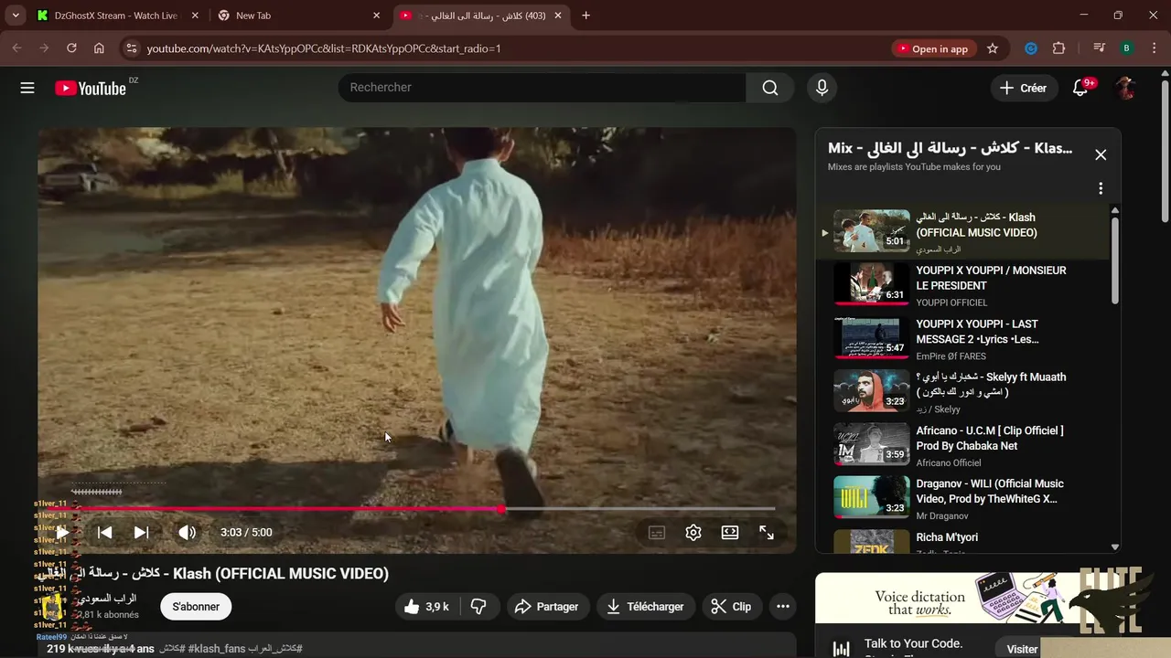Create a Clip from the video
The image size is (1171, 658).
[x=731, y=607]
